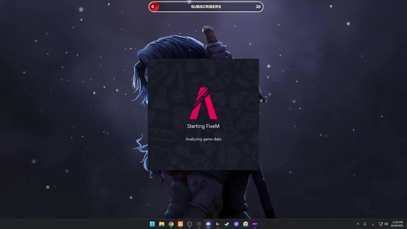407x229 pixels.
Task: Open the NEXT app in the taskbar
Action: pos(255,224)
